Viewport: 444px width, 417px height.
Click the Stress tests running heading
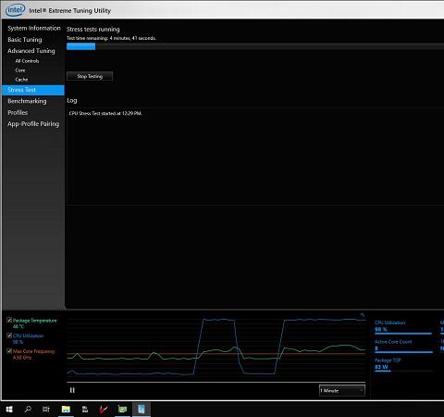[x=93, y=30]
